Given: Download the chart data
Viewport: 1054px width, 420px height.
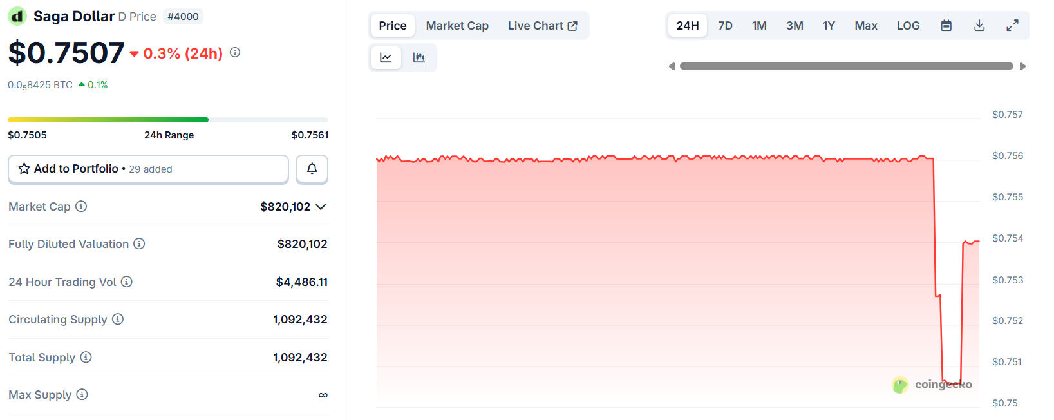Looking at the screenshot, I should [979, 26].
